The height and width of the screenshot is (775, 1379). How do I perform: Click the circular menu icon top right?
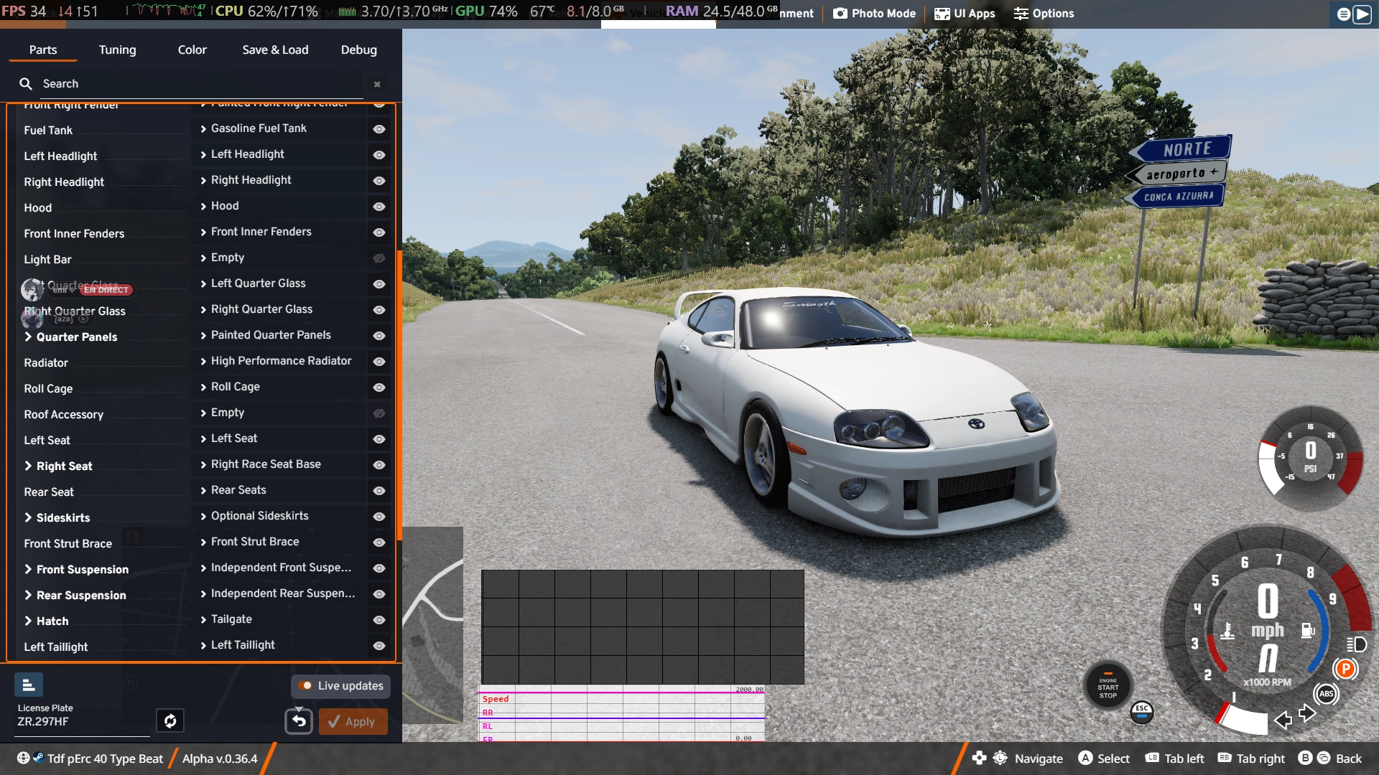pos(1344,14)
